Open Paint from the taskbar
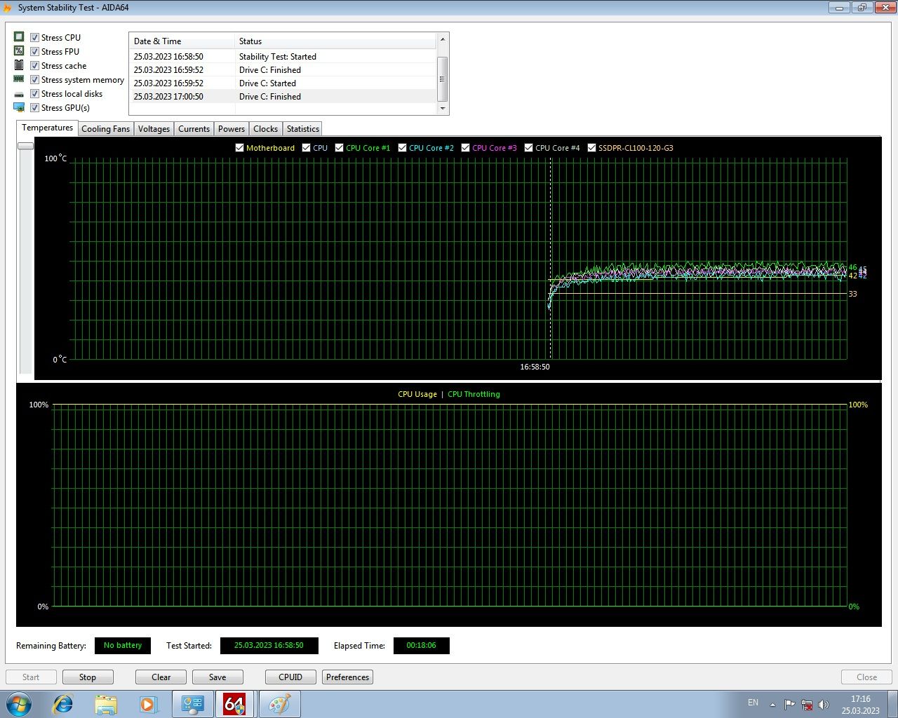Image resolution: width=898 pixels, height=718 pixels. pyautogui.click(x=280, y=704)
